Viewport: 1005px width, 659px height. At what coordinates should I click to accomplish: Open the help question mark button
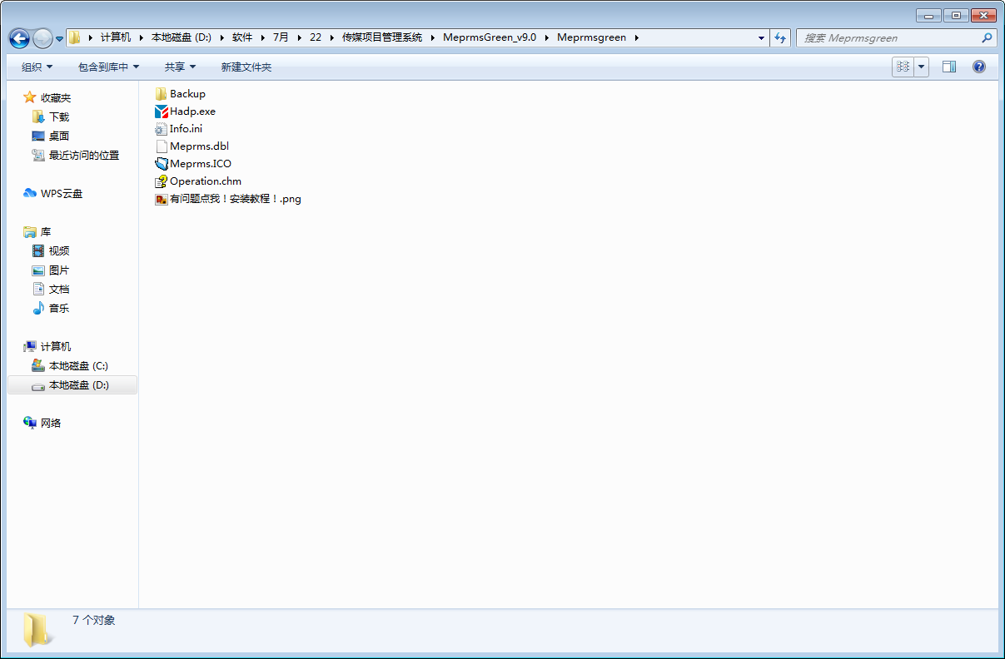[x=979, y=67]
